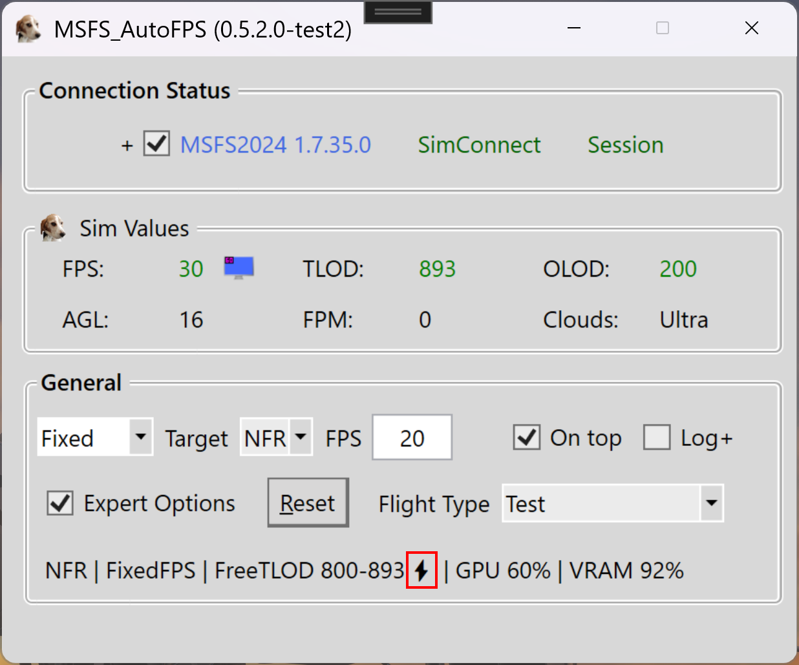Click the drag handle bar above title
Viewport: 799px width, 665px height.
(398, 12)
